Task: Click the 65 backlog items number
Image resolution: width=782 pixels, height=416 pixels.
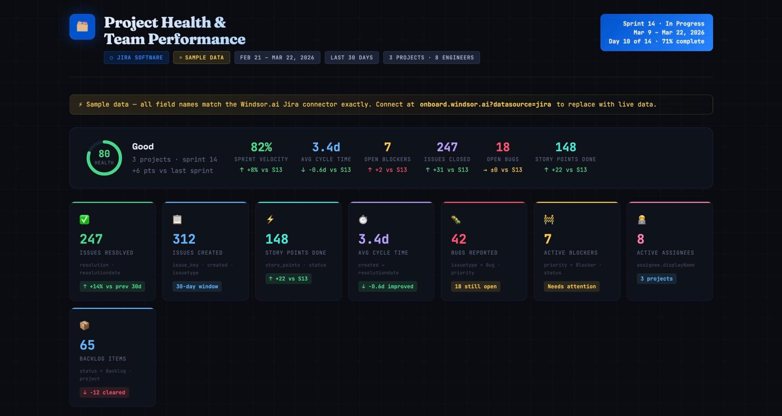Action: (87, 345)
